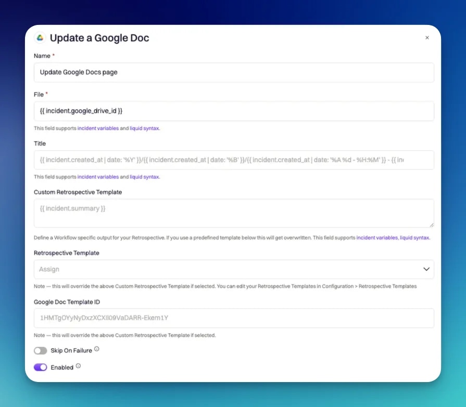The image size is (466, 407).
Task: Click the Update a Google Doc heading
Action: (99, 38)
